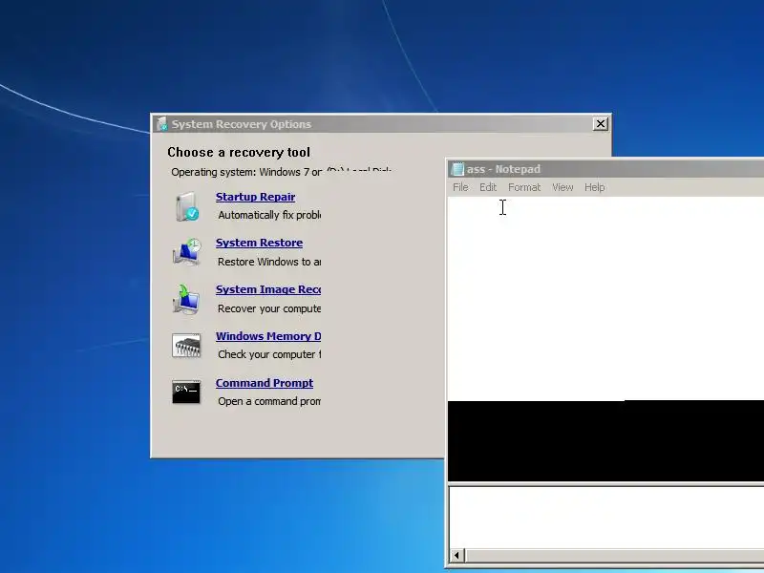
Task: Launch the Windows Memory Diagnostic link
Action: pyautogui.click(x=268, y=336)
